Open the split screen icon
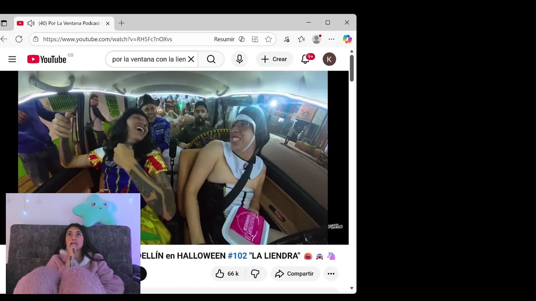 tap(255, 39)
